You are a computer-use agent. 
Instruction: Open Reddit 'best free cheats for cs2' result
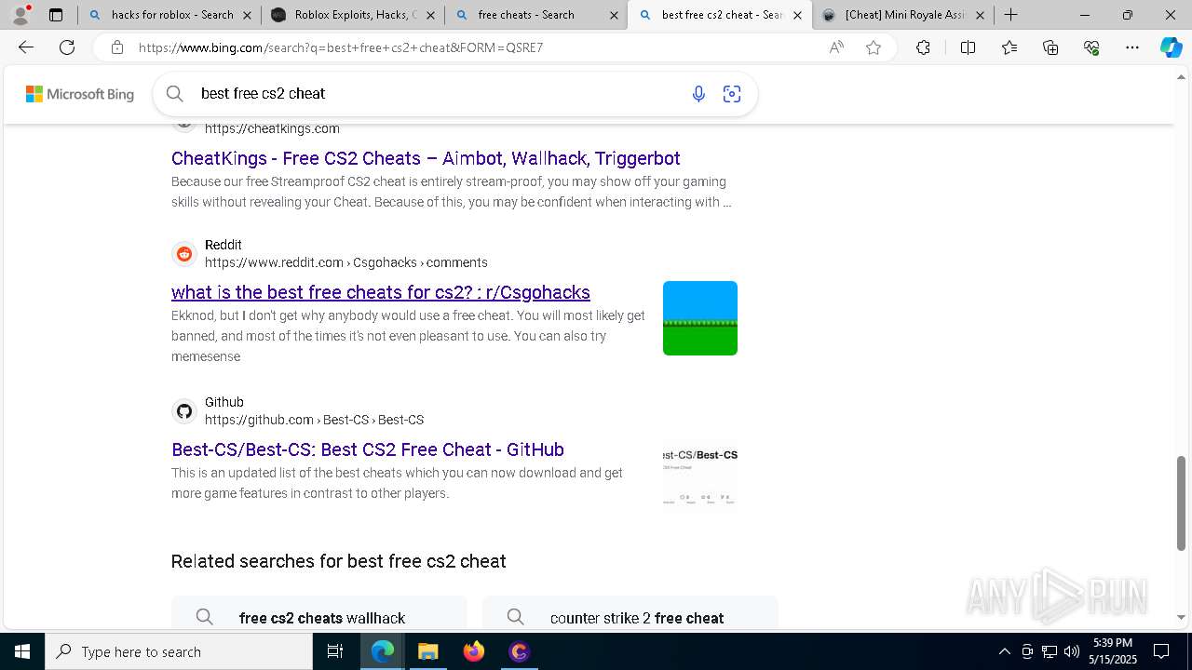click(x=381, y=292)
